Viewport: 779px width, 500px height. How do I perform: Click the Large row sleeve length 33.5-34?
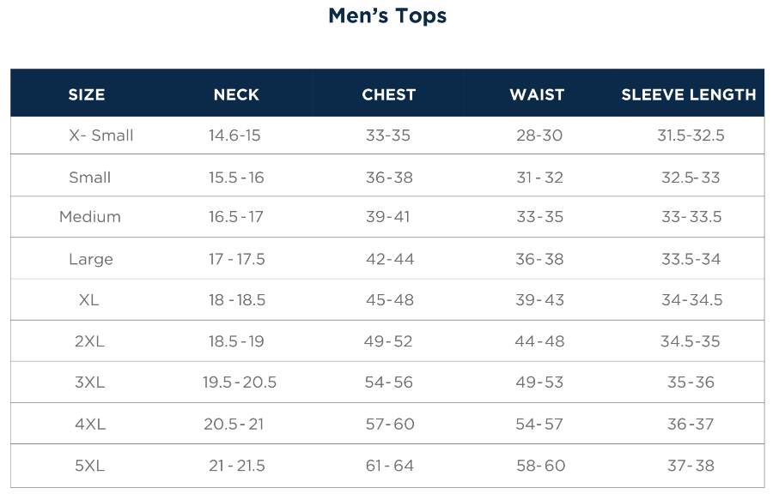tap(691, 259)
